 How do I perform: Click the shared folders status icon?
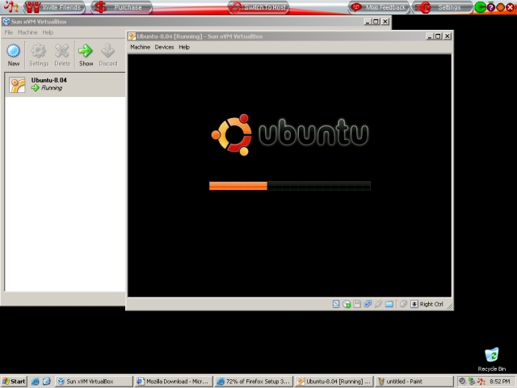[x=389, y=304]
